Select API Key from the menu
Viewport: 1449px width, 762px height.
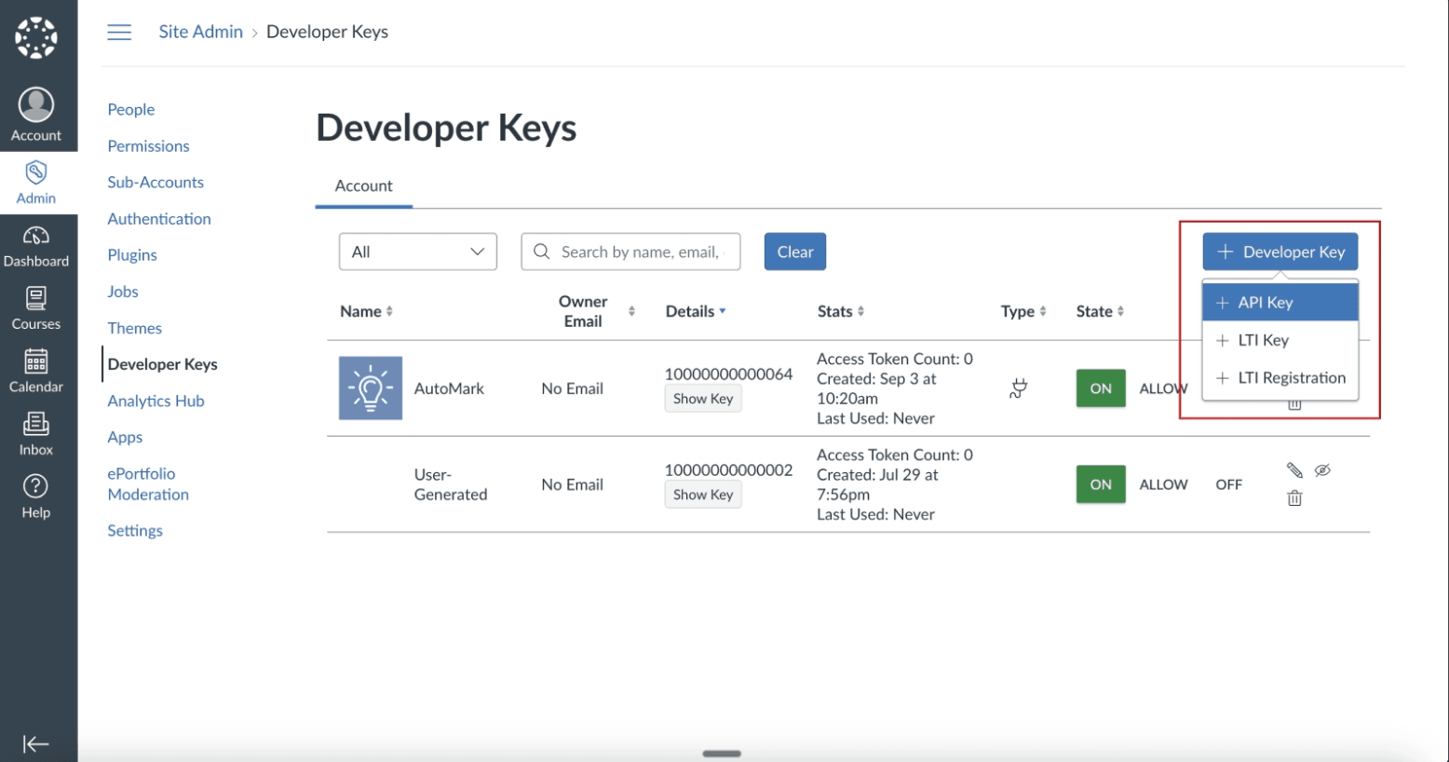(x=1280, y=302)
